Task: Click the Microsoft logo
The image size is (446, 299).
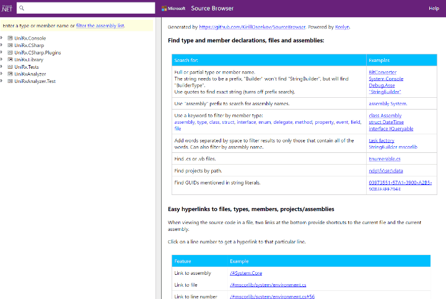Action: point(173,9)
